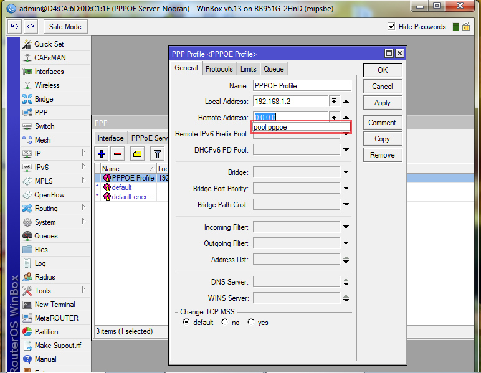Switch to Queue tab
481x373 pixels.
coord(274,69)
